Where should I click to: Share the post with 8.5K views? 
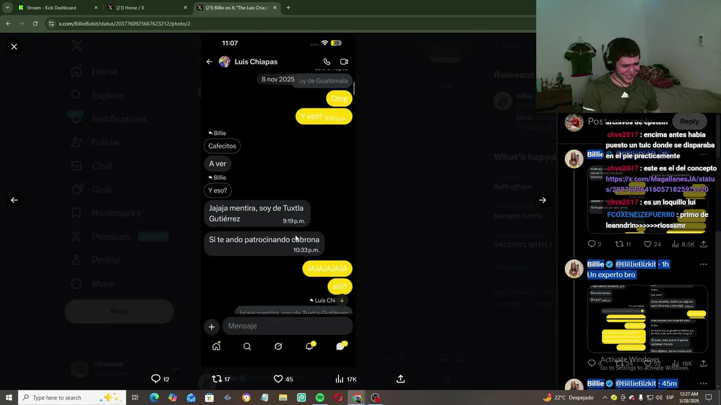[704, 244]
